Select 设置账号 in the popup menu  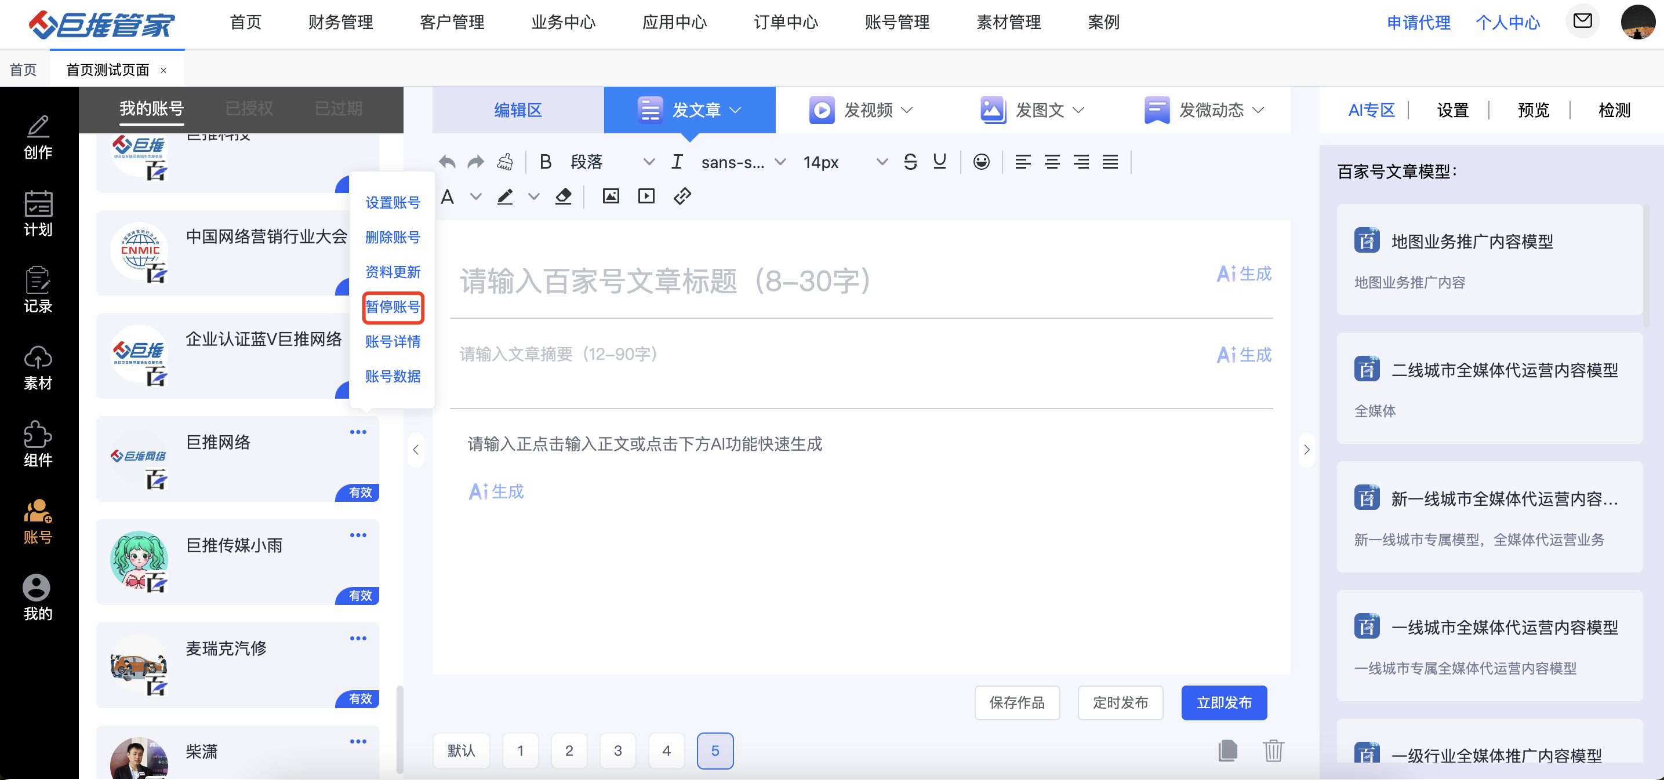[x=393, y=203]
